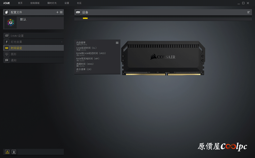Screen dimensions: 255x158
Task: Click the 通知 chat bubble icon
Action: (x=7, y=60)
